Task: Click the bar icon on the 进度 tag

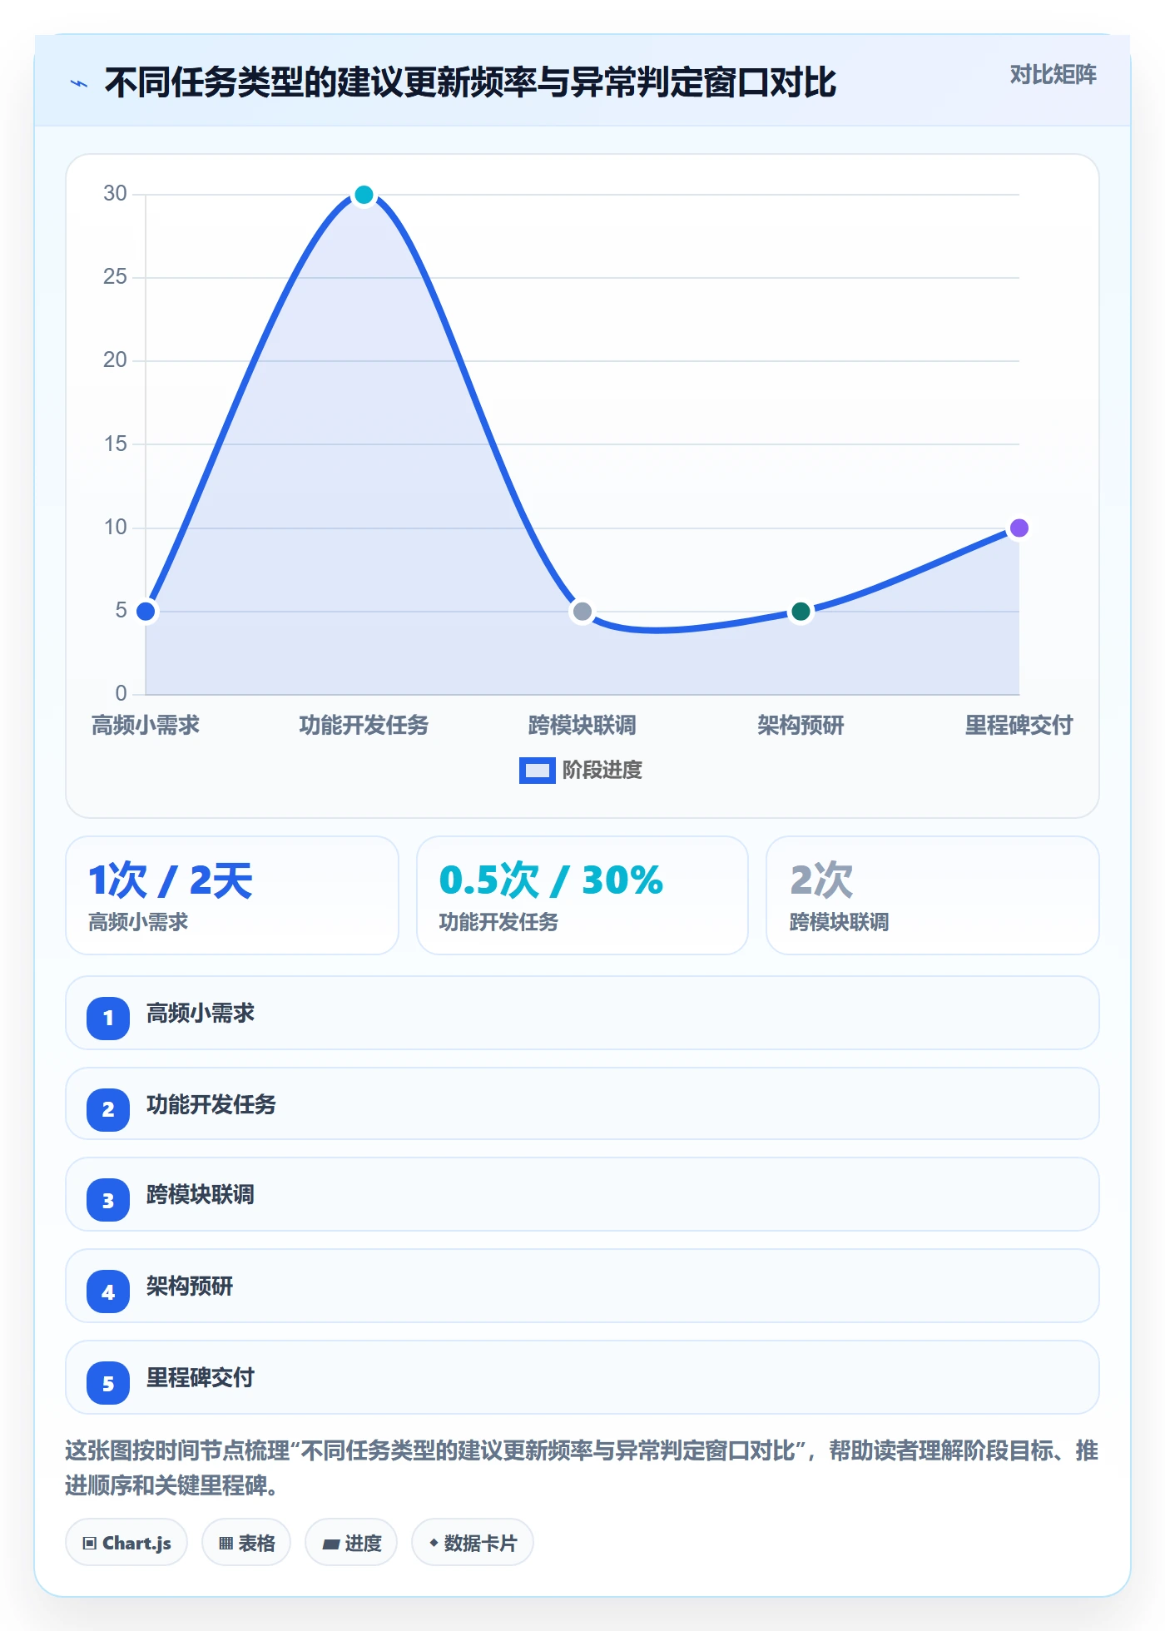Action: pyautogui.click(x=331, y=1544)
